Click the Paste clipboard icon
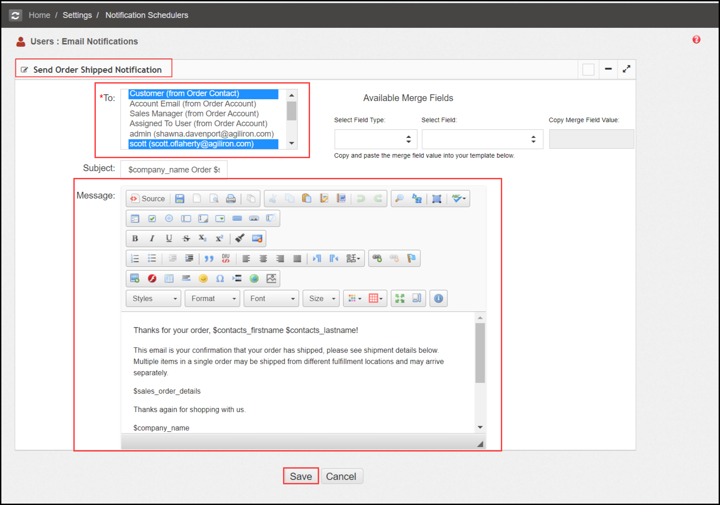This screenshot has height=505, width=720. tap(307, 199)
